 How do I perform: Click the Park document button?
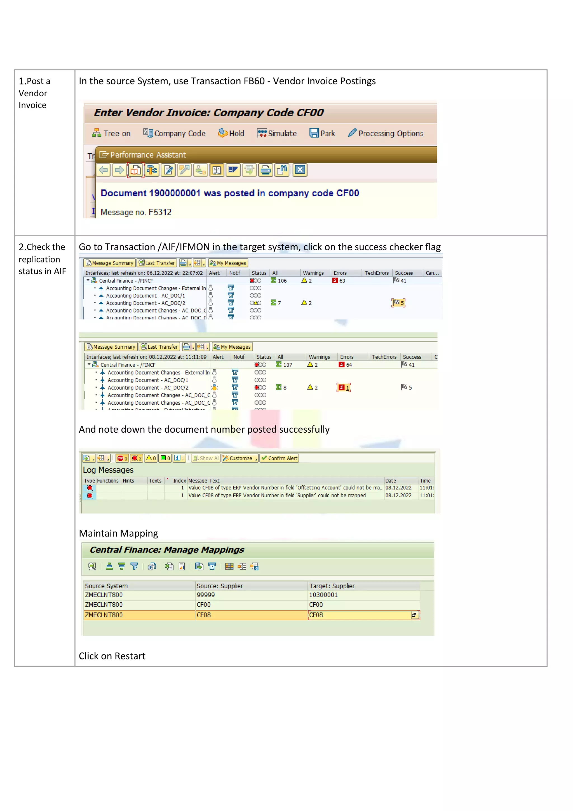[x=322, y=134]
